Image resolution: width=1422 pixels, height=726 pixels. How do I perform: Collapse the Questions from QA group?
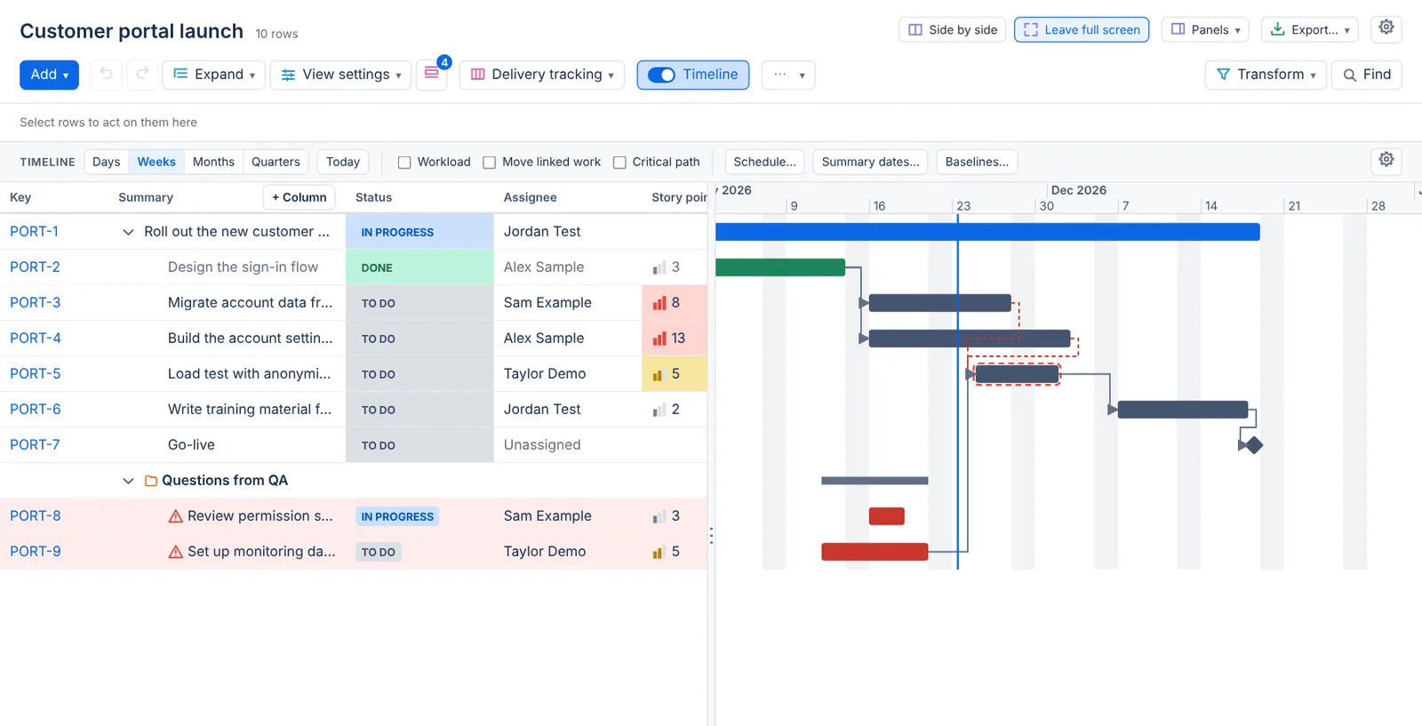128,481
